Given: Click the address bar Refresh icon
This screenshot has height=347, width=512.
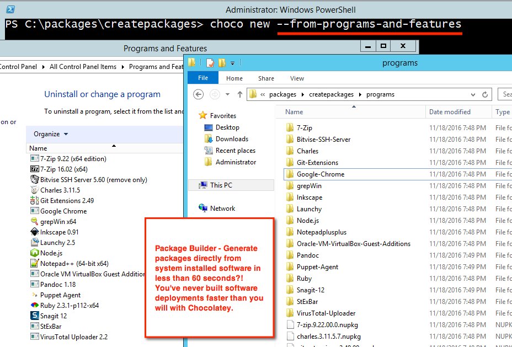Looking at the screenshot, I should [485, 95].
